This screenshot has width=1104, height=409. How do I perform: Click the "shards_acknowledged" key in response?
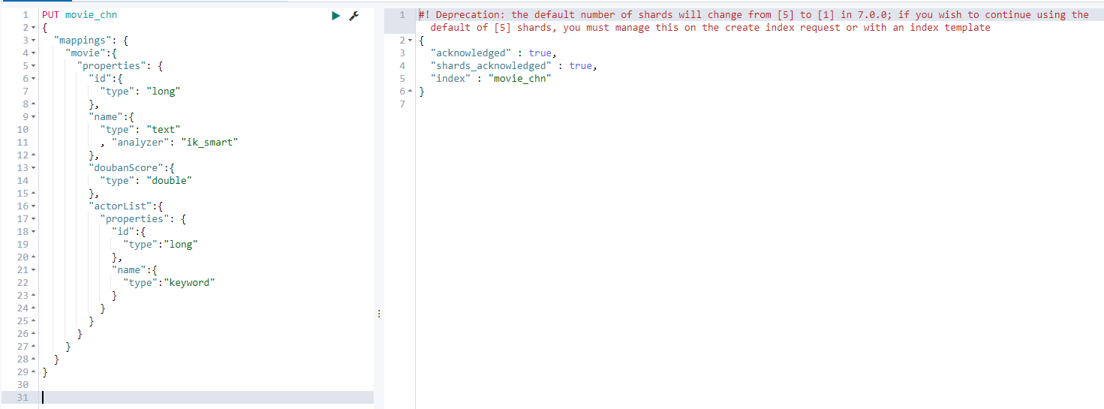[491, 66]
